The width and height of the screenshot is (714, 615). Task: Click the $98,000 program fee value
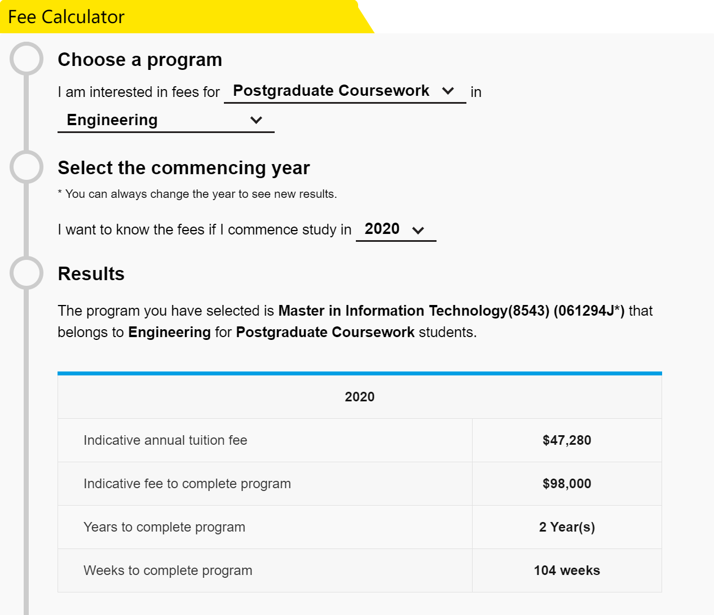pos(567,484)
